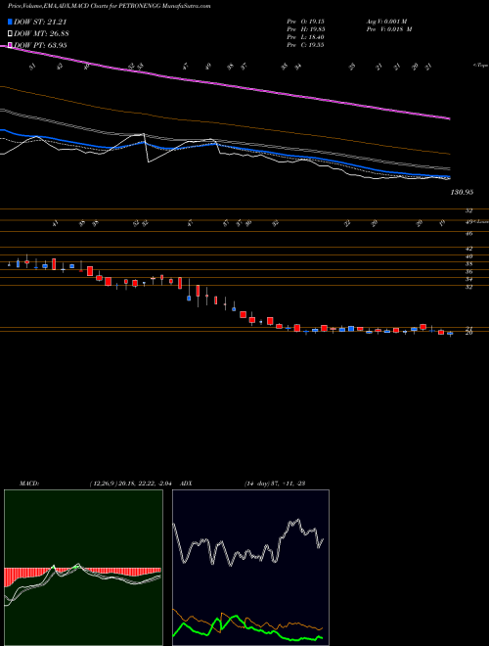Viewport: 489px width, 646px height.
Task: Click the 52 price axis label
Action: [x=468, y=210]
